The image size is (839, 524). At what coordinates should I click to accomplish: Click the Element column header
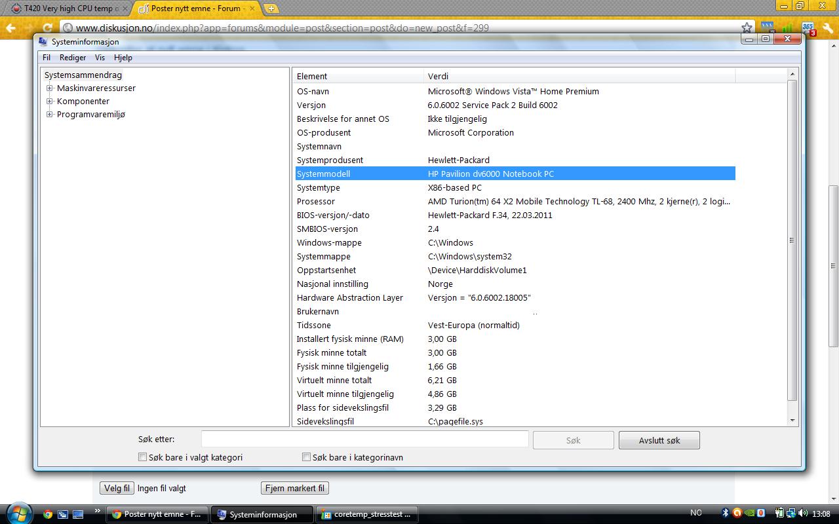pyautogui.click(x=358, y=76)
